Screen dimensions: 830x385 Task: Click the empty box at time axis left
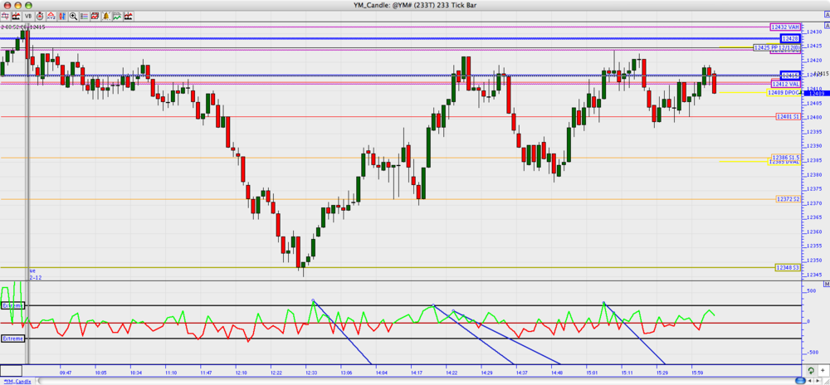pyautogui.click(x=11, y=370)
